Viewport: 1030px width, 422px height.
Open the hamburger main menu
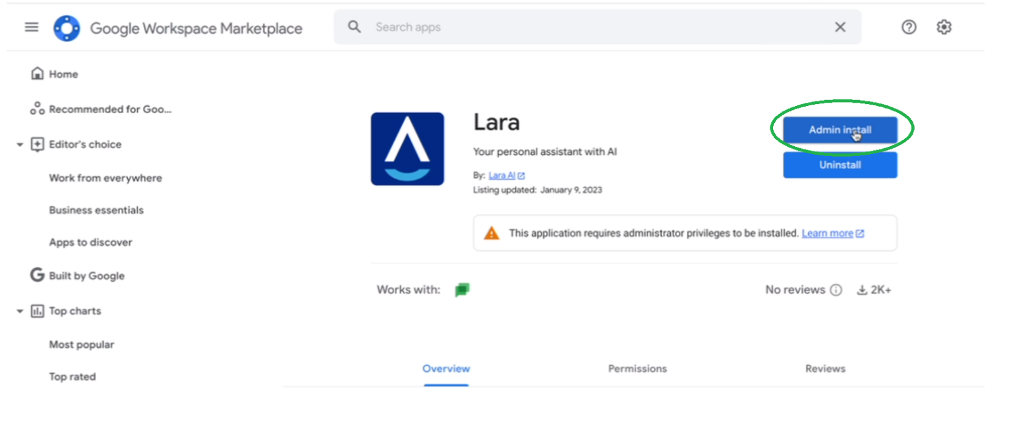(x=32, y=28)
